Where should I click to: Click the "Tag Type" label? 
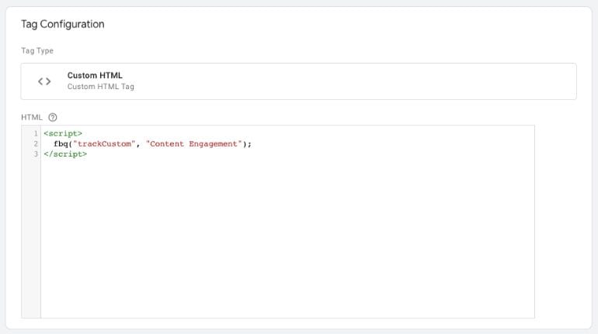click(x=37, y=50)
